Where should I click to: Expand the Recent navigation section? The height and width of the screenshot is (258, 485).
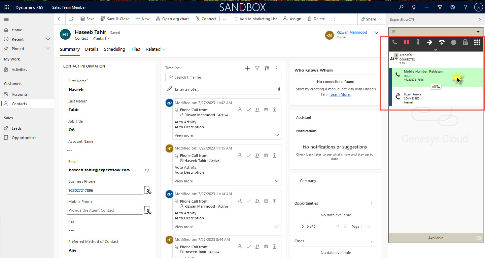48,39
